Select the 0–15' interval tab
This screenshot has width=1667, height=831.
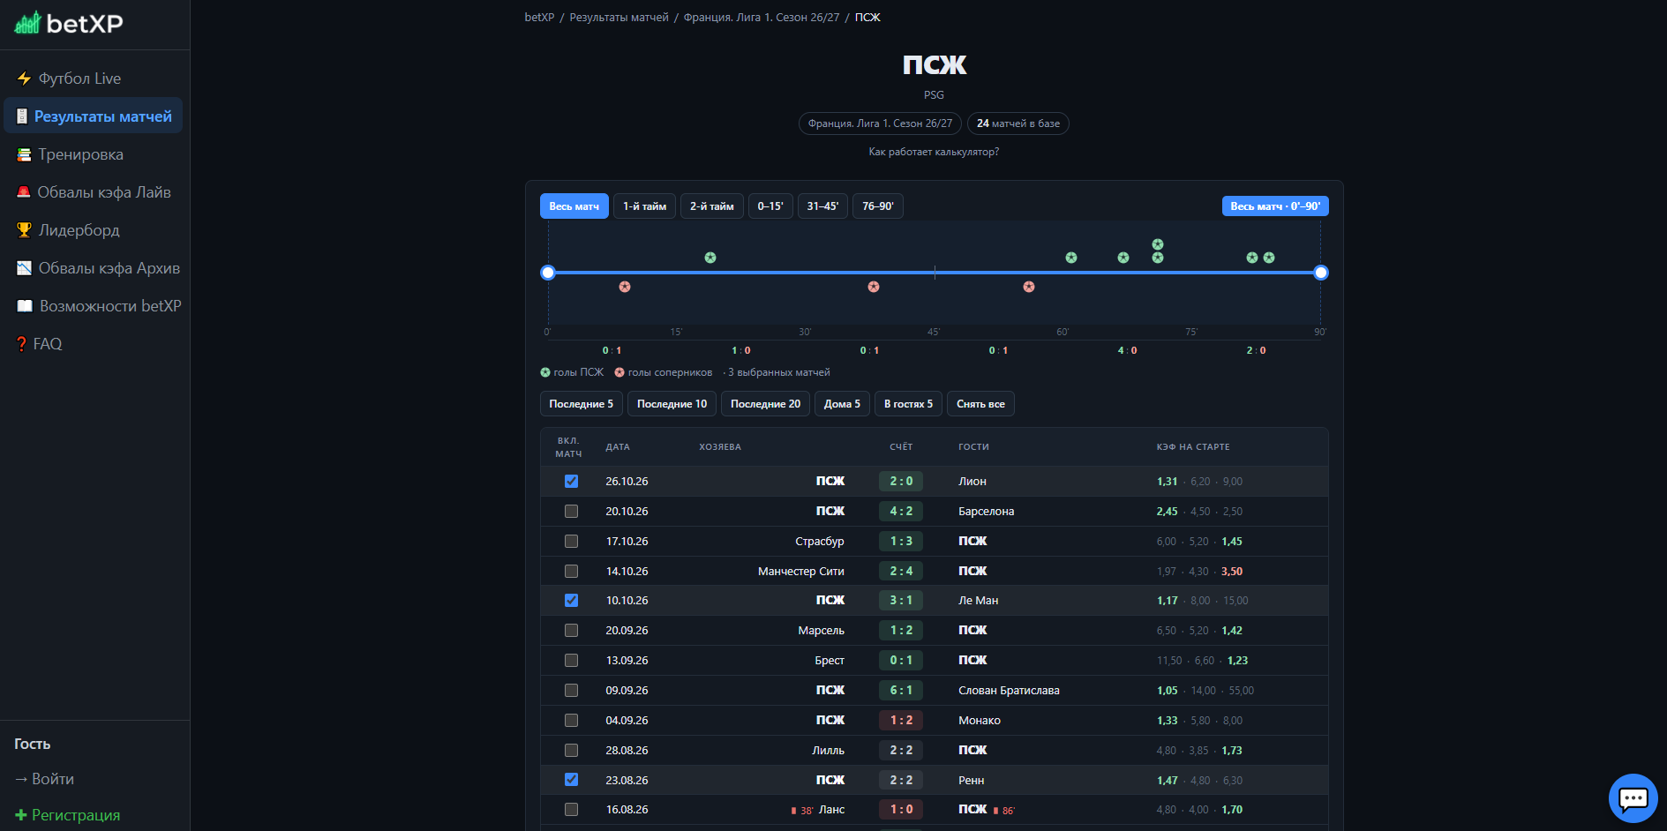click(770, 206)
